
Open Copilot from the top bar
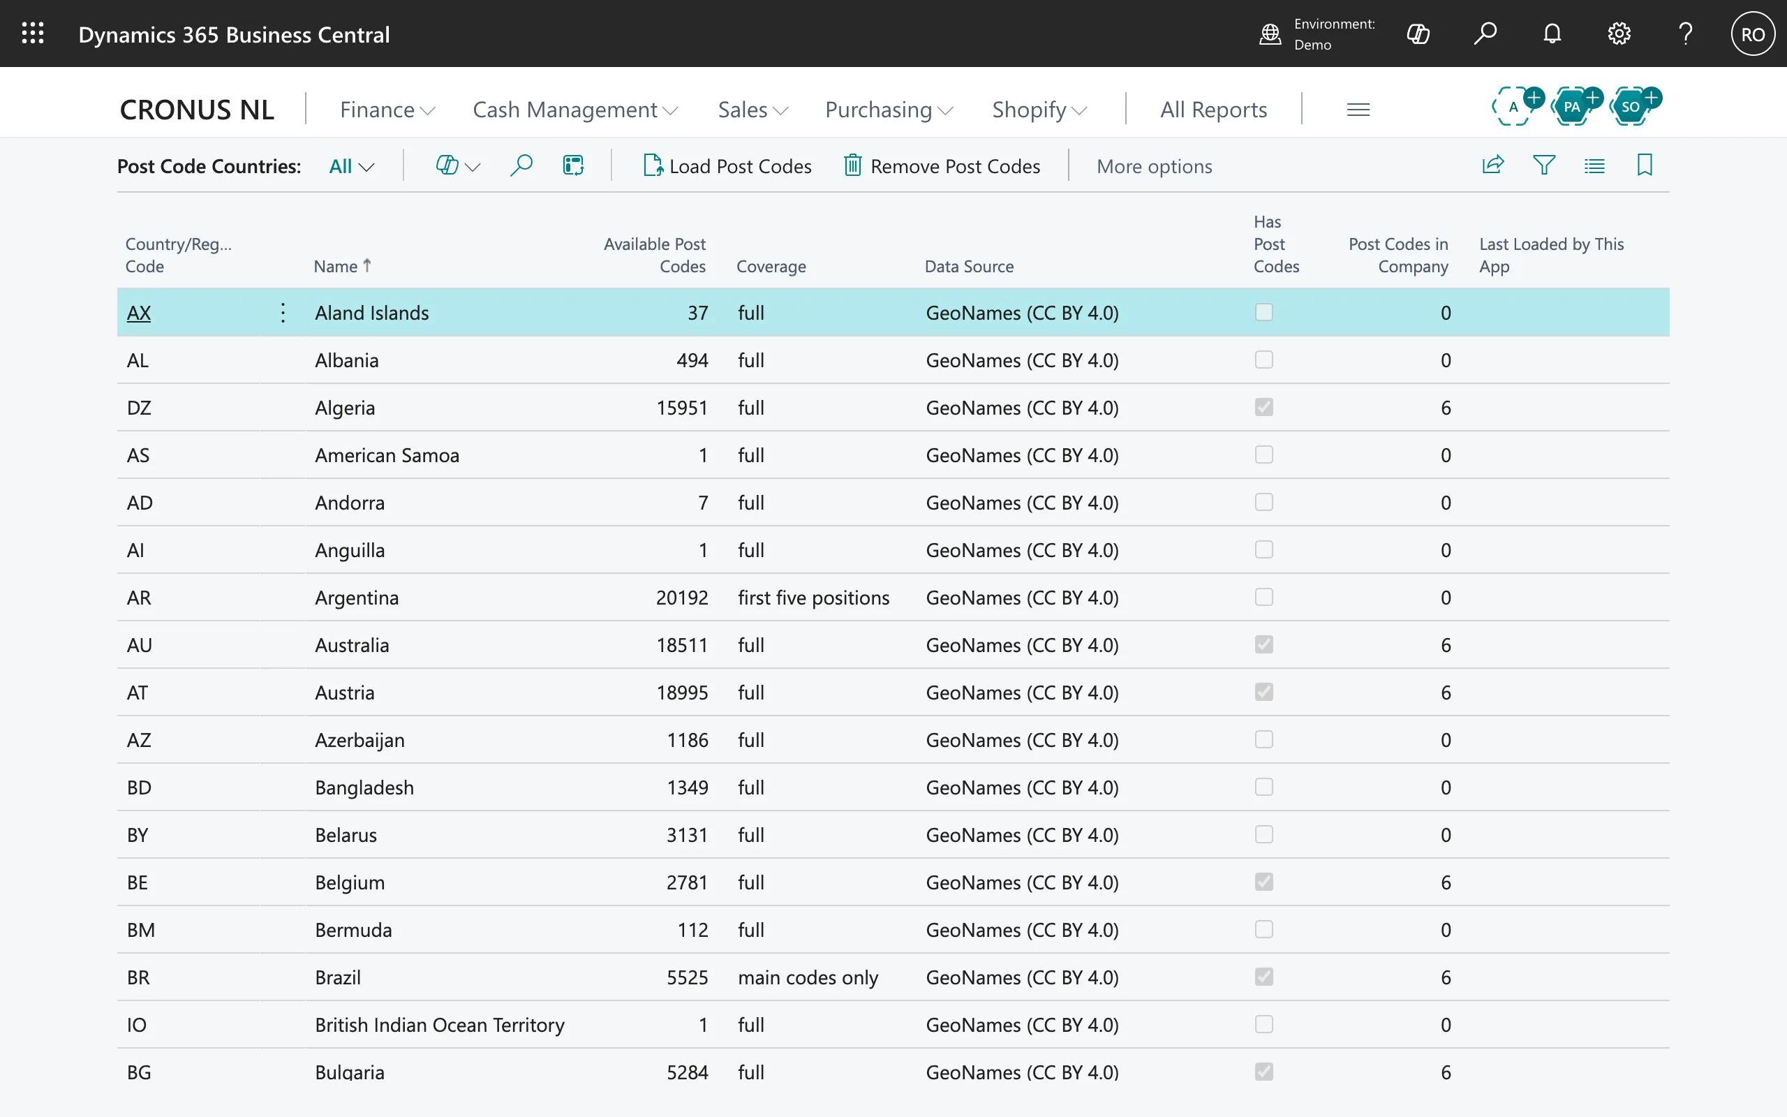(1418, 34)
